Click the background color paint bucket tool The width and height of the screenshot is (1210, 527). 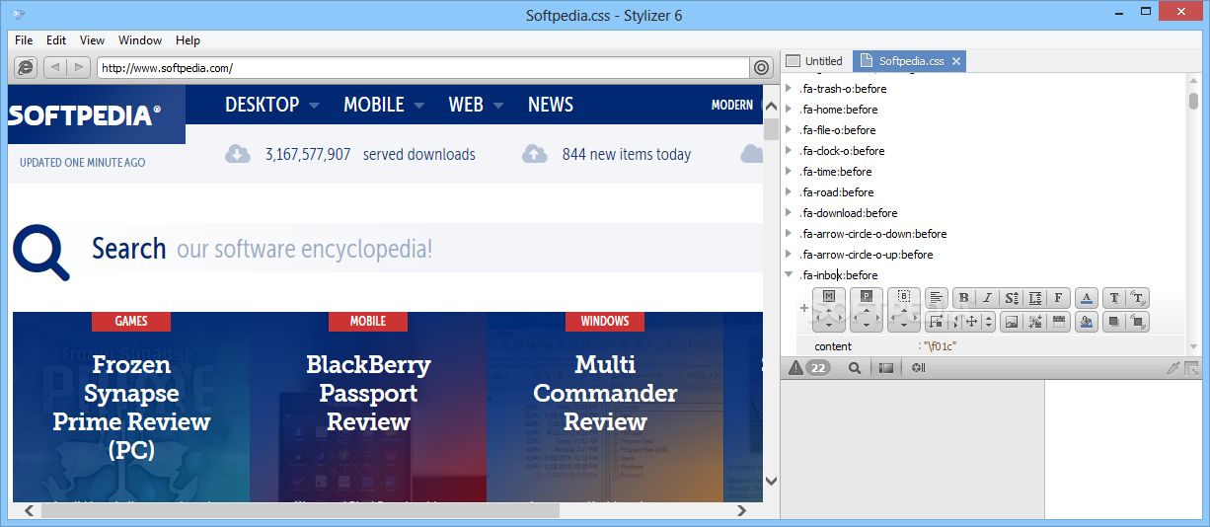pyautogui.click(x=1087, y=322)
